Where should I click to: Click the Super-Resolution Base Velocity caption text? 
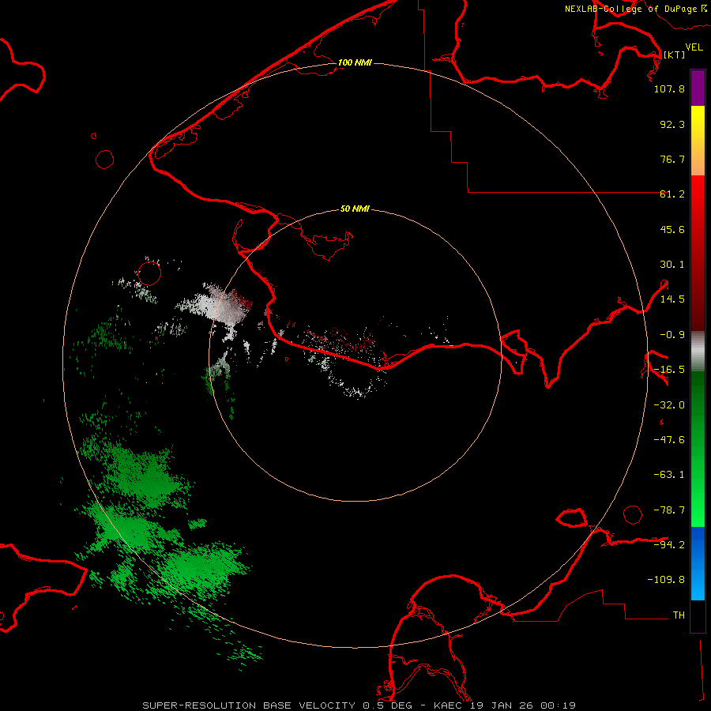(x=359, y=705)
